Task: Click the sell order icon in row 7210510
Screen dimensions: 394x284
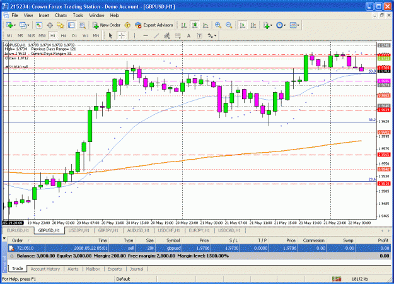Action: [11, 248]
